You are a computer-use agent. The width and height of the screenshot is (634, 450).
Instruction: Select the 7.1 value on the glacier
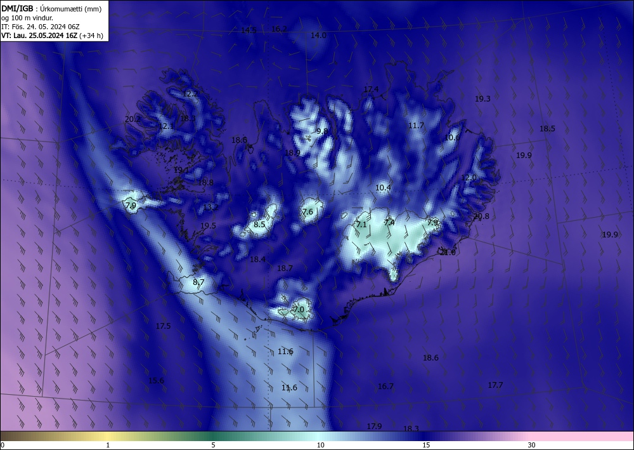pos(361,224)
